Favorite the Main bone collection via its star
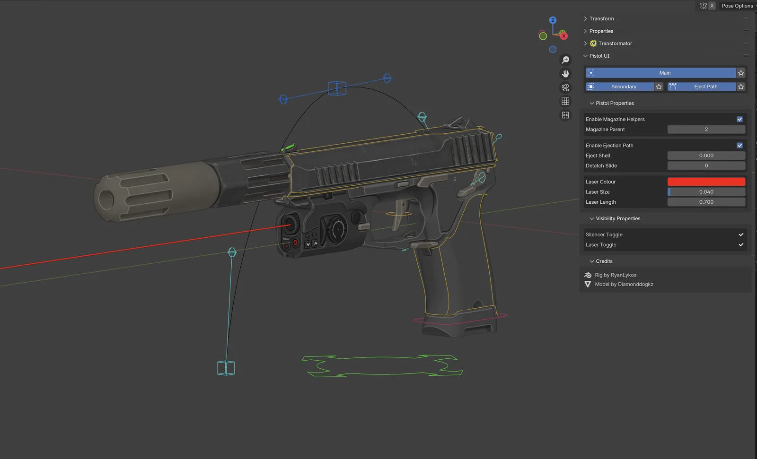This screenshot has width=757, height=459. point(740,73)
